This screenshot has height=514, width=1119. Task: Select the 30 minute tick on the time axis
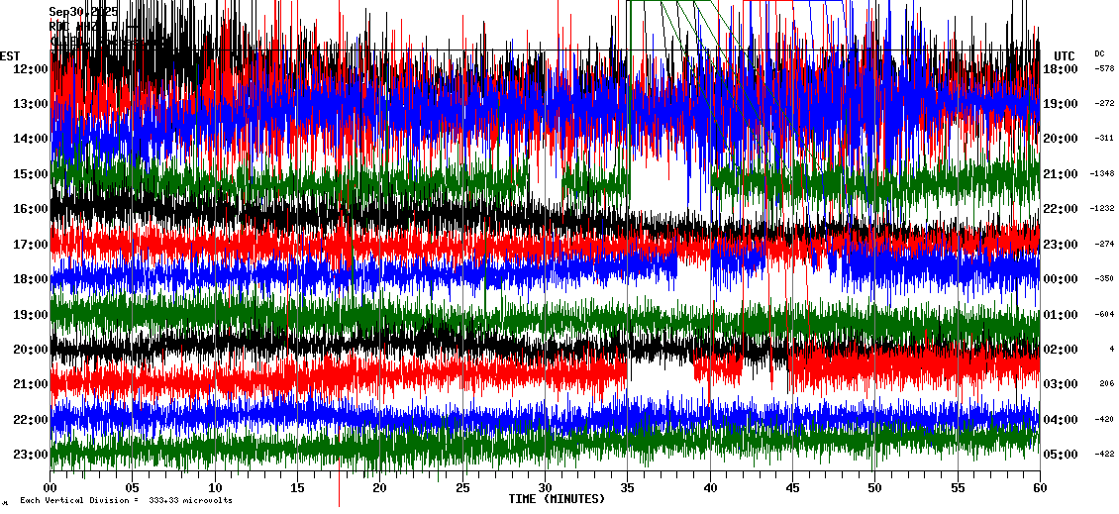click(x=545, y=488)
